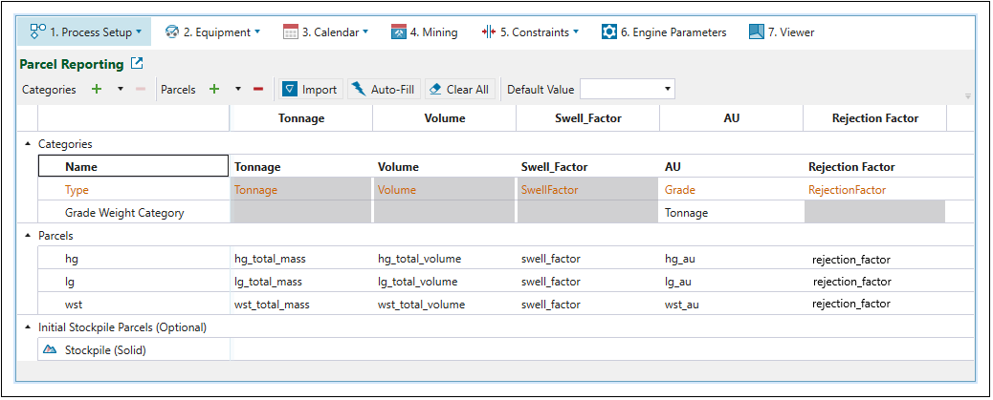Open the Categories add dropdown arrow
This screenshot has height=400, width=993.
coord(121,90)
